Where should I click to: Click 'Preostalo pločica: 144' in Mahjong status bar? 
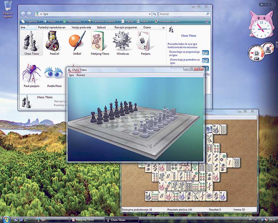[x=180, y=210]
